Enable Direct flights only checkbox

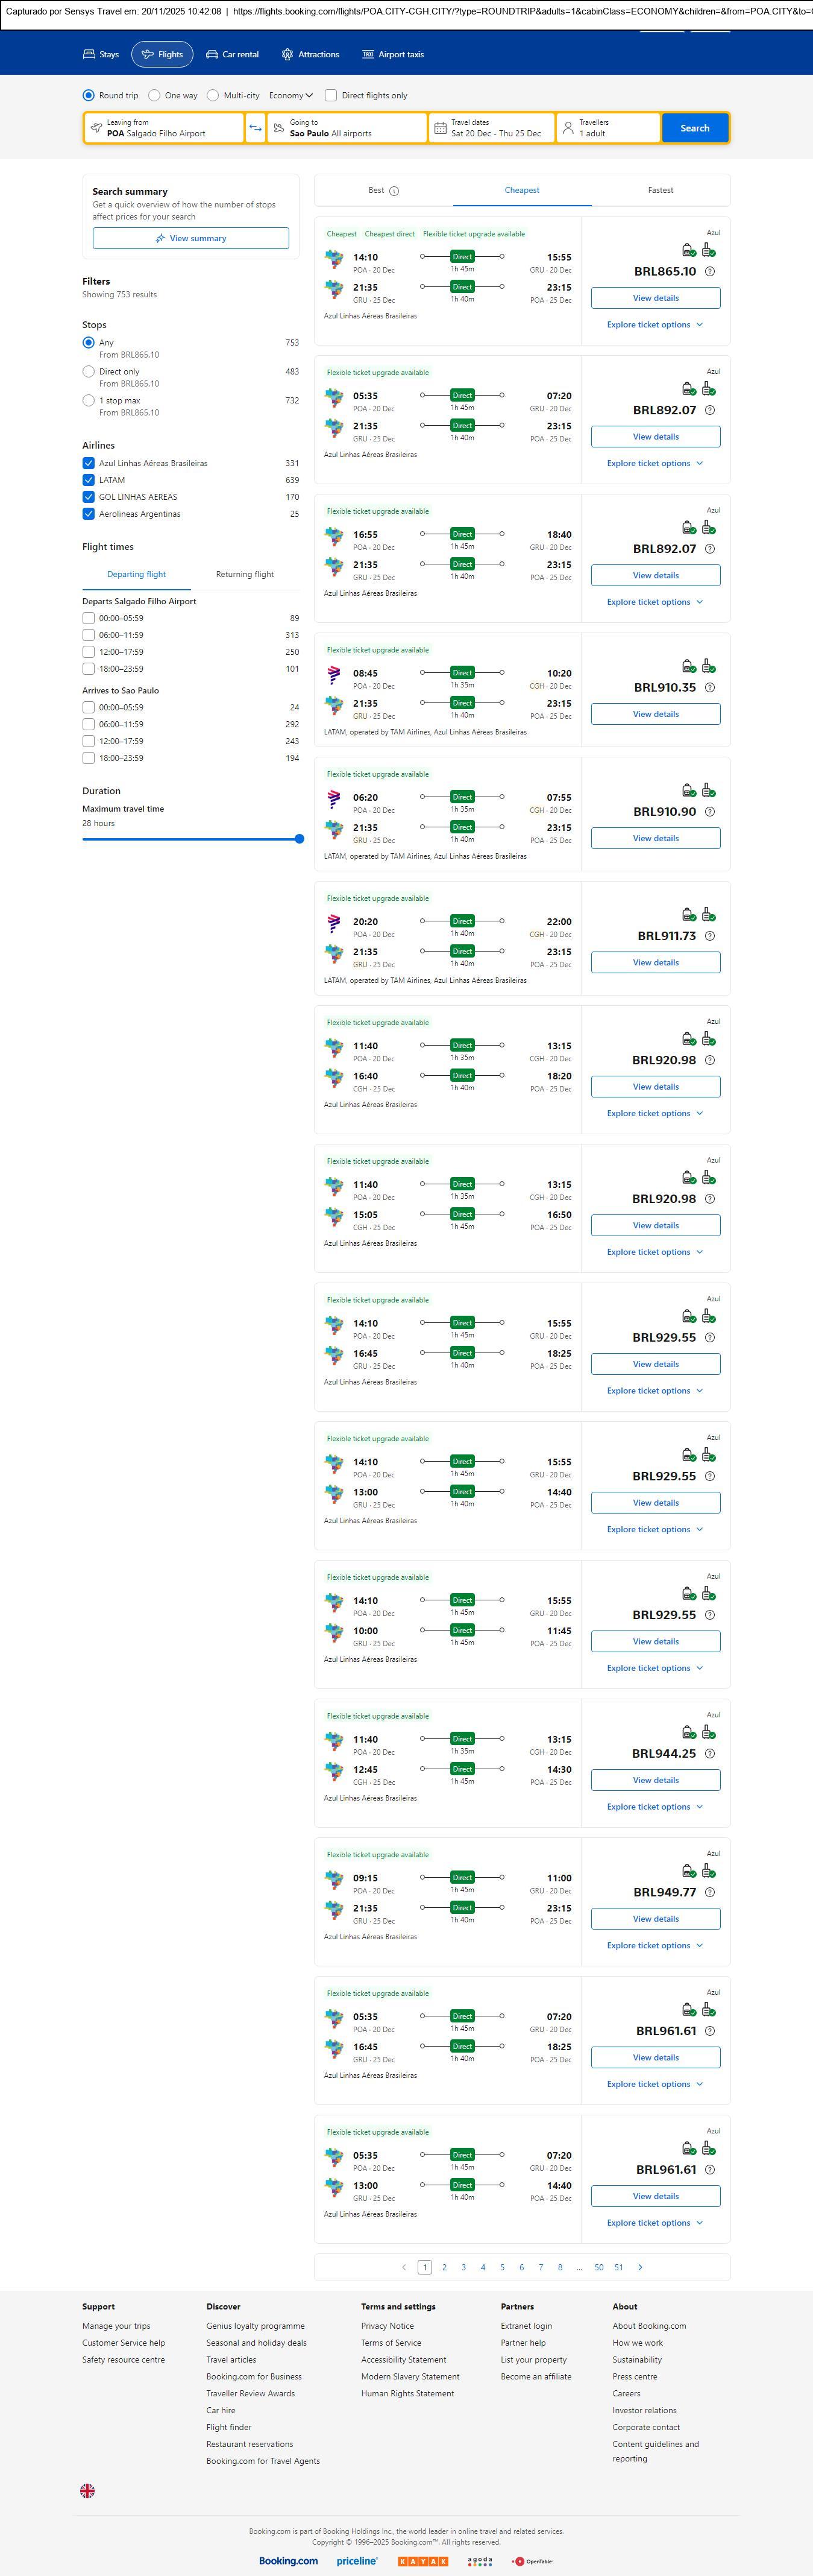[331, 96]
